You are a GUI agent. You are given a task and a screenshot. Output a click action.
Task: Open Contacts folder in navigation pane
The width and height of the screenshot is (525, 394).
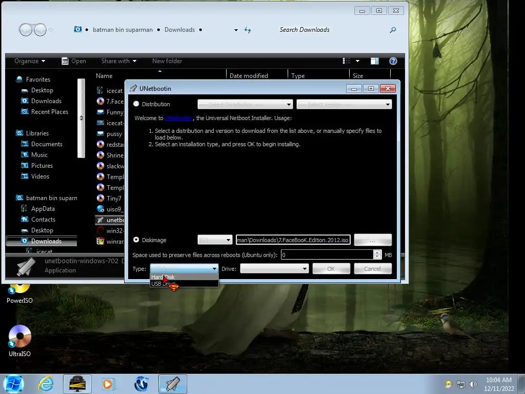pos(43,220)
